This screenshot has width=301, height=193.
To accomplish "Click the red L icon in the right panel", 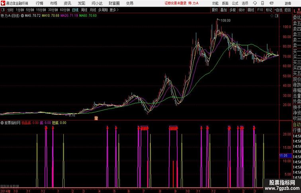I will pos(295,11).
